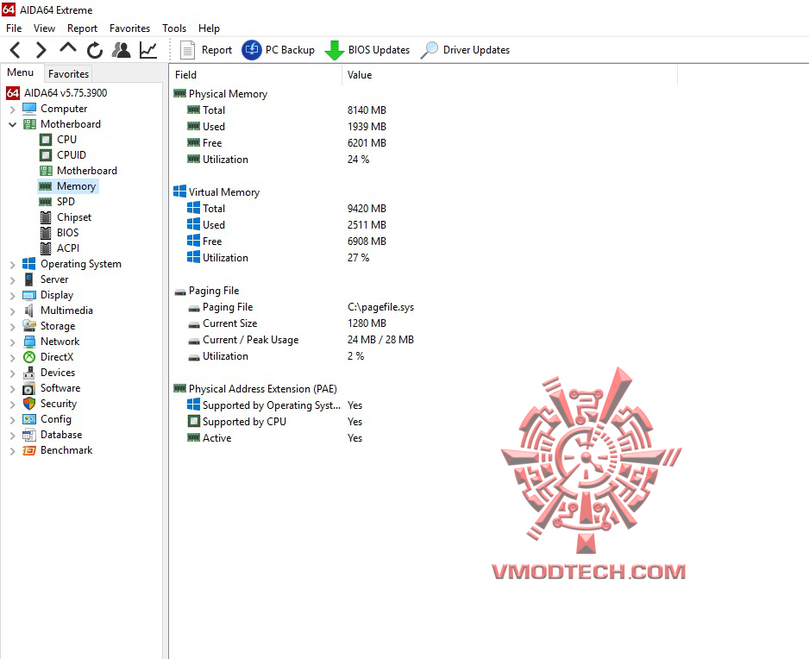Expand the Operating System node
Image resolution: width=809 pixels, height=659 pixels.
click(12, 265)
